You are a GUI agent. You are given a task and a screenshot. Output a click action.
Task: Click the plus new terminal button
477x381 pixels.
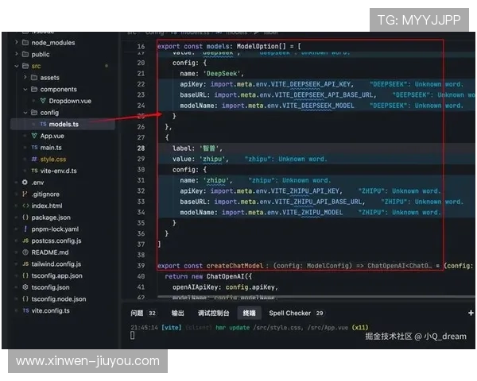coord(471,313)
